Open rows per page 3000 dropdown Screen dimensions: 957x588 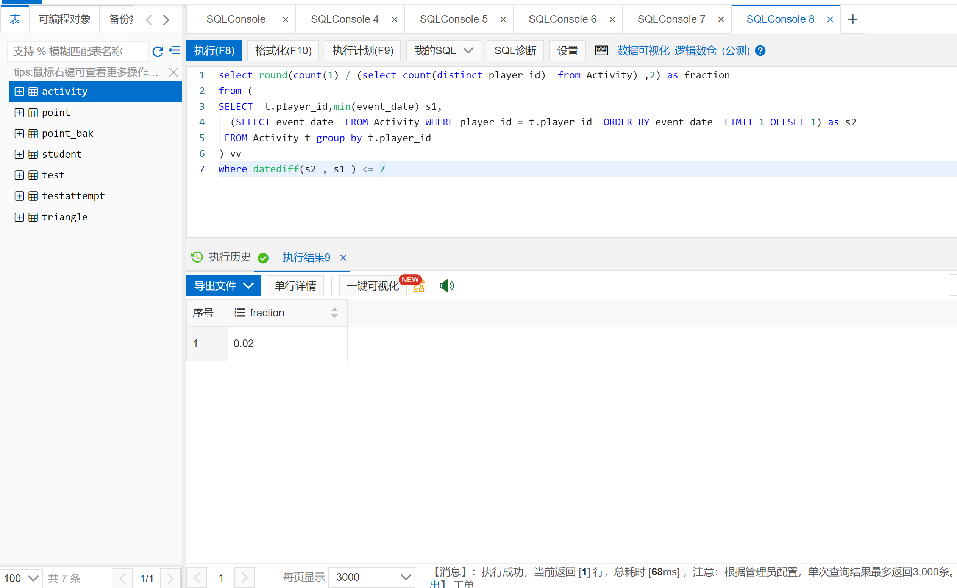(x=372, y=577)
